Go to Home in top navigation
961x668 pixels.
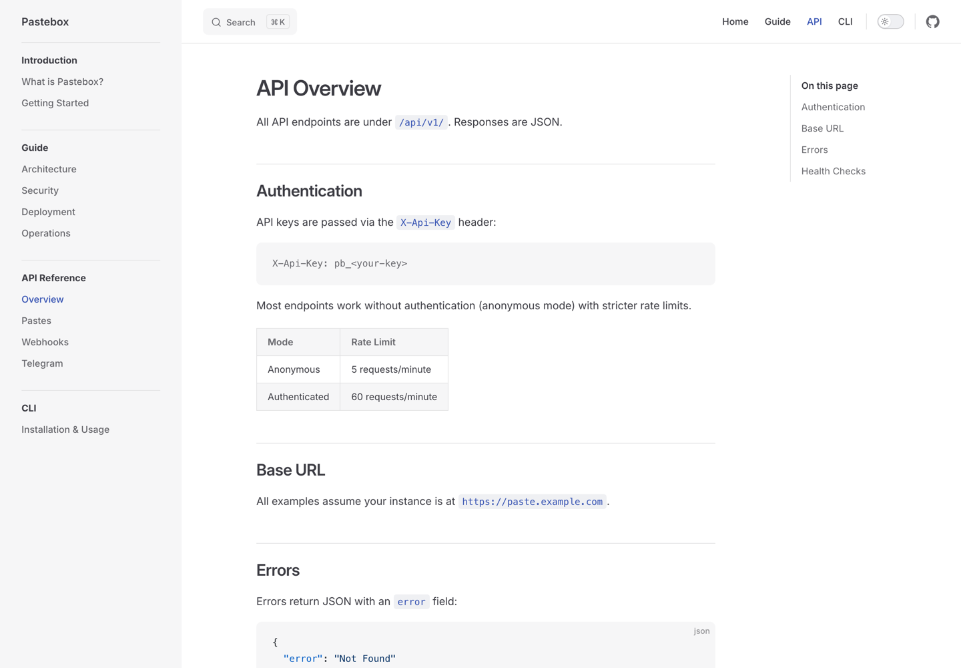735,21
